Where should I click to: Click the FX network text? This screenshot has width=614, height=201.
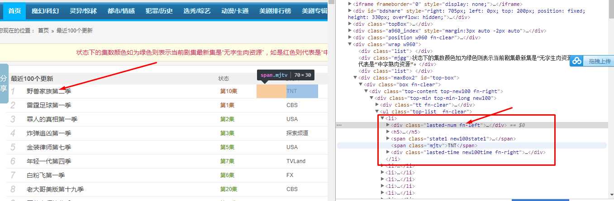point(290,175)
